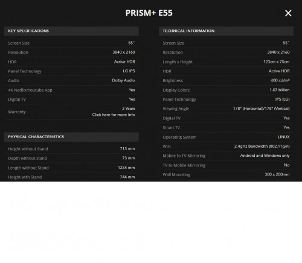The height and width of the screenshot is (263, 302).
Task: Select the 'Android and Windows only' value
Action: [x=265, y=156]
